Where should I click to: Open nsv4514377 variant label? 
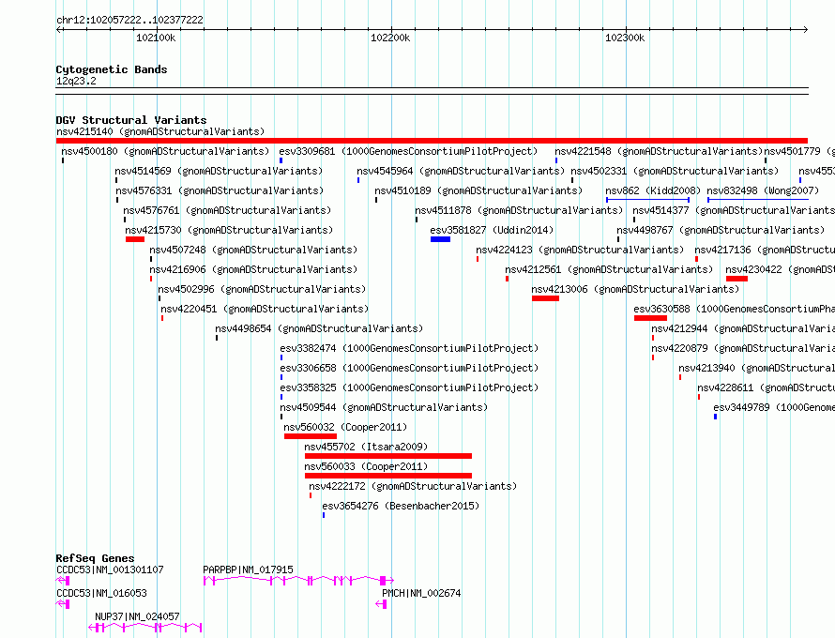tap(734, 210)
